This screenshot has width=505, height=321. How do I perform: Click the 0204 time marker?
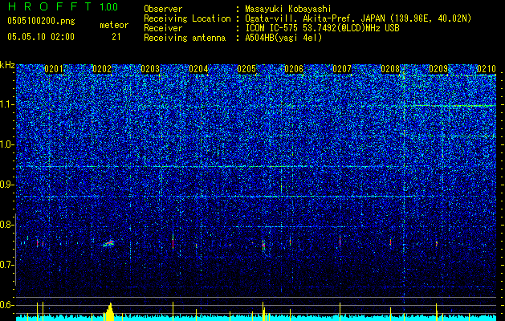(x=198, y=69)
